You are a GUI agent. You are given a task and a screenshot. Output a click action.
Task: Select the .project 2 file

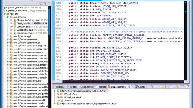tap(68, 100)
